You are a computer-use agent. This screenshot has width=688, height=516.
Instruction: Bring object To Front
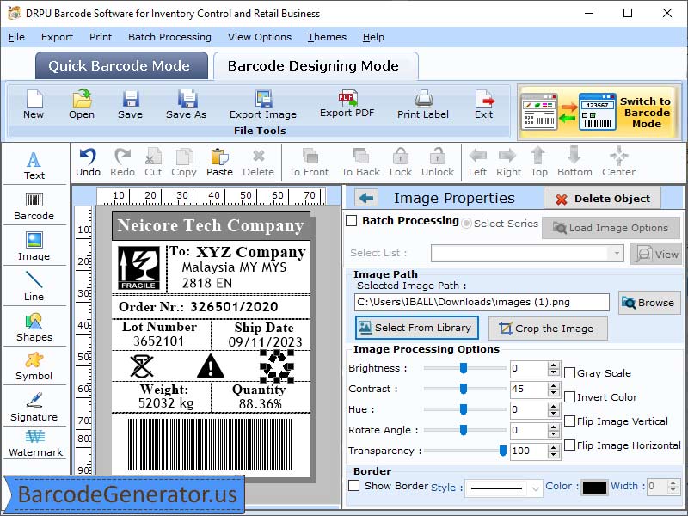click(x=309, y=163)
